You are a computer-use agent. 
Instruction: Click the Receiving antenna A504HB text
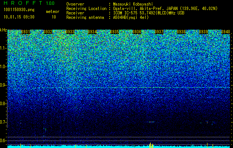tap(131, 17)
